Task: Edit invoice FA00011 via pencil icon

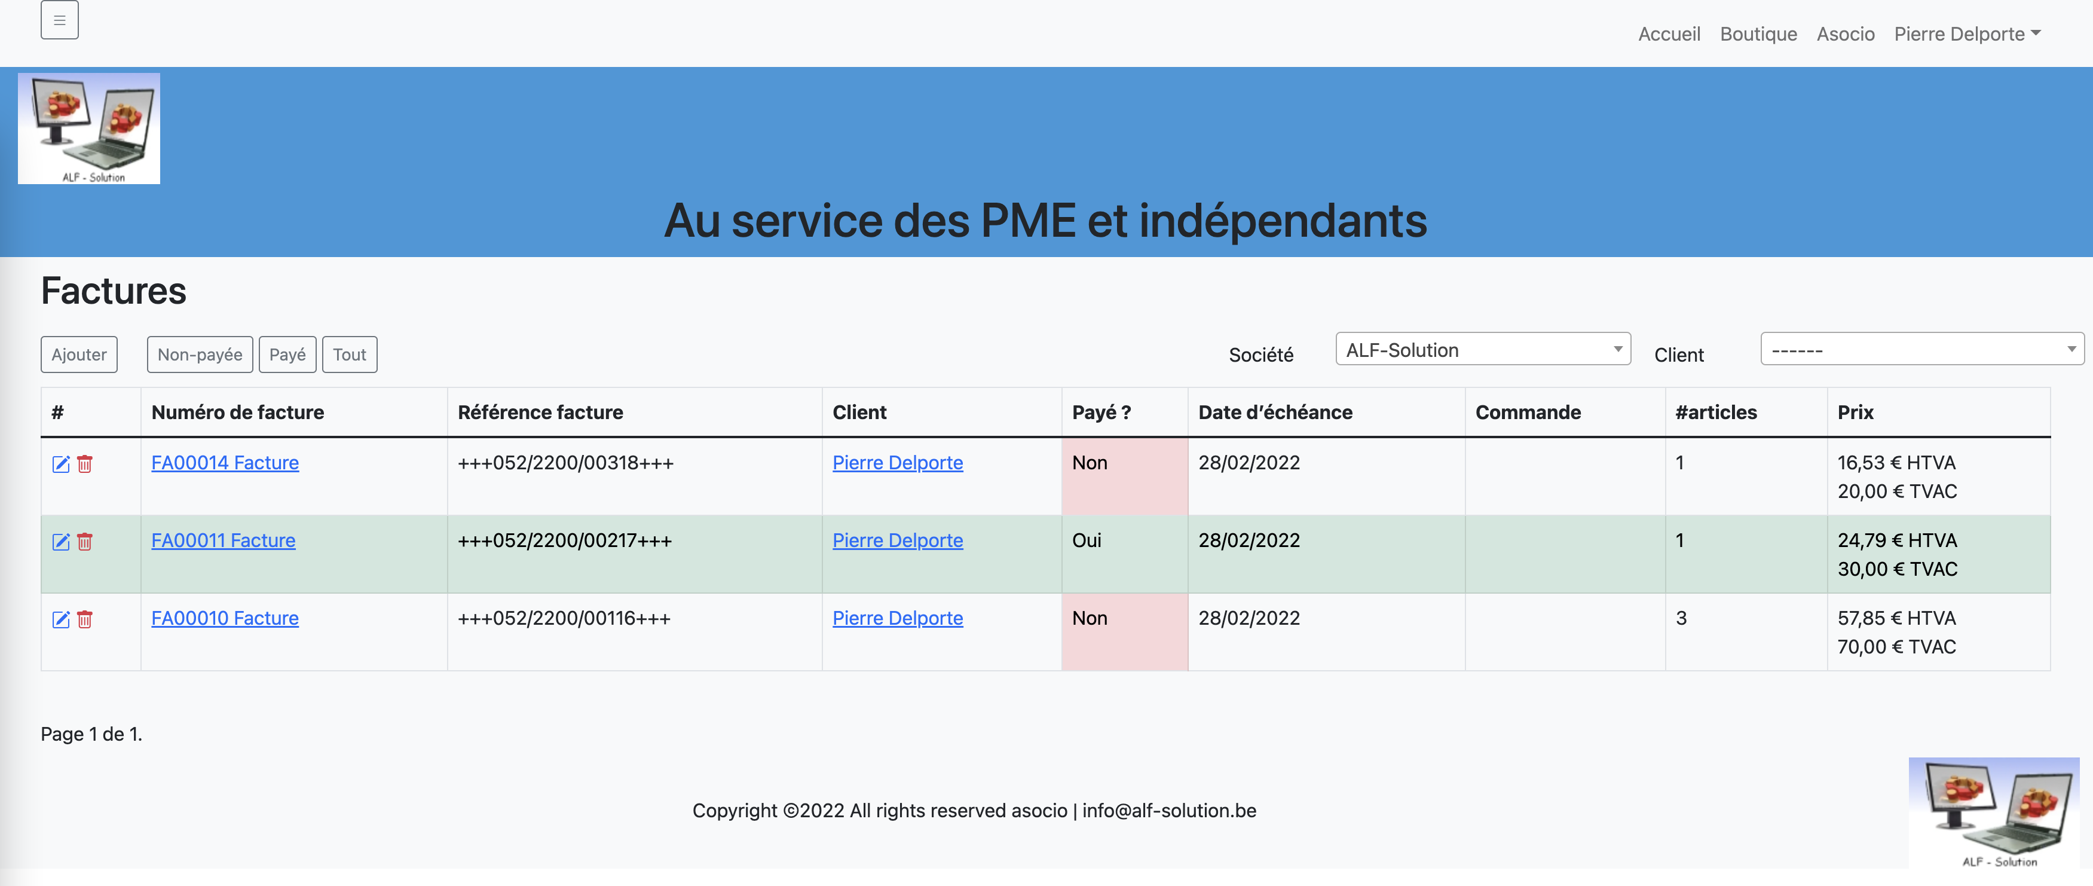Action: (x=61, y=542)
